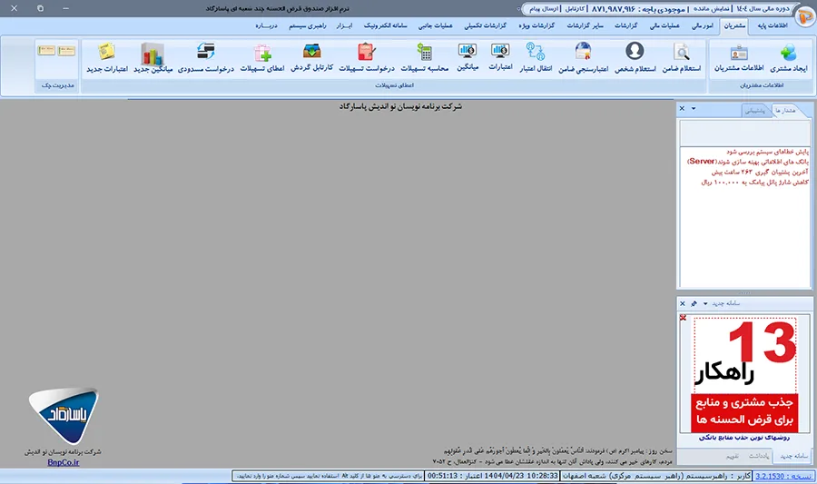Click نمایش مانده show balance button

711,9
